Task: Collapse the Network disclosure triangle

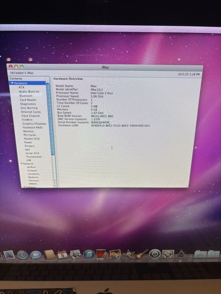Action: tap(21, 164)
